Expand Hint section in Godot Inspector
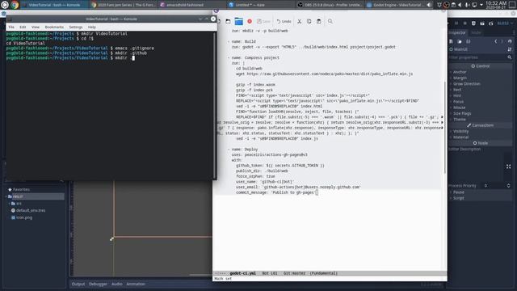The image size is (517, 291). (457, 95)
